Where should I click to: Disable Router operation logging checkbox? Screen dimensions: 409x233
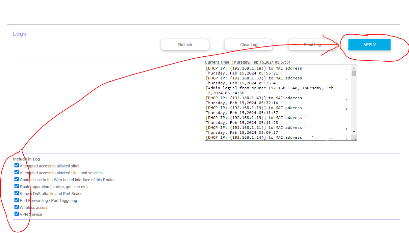coord(17,186)
